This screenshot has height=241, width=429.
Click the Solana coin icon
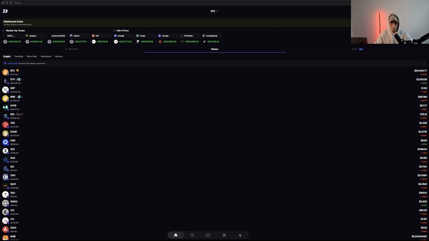[x=5, y=116]
